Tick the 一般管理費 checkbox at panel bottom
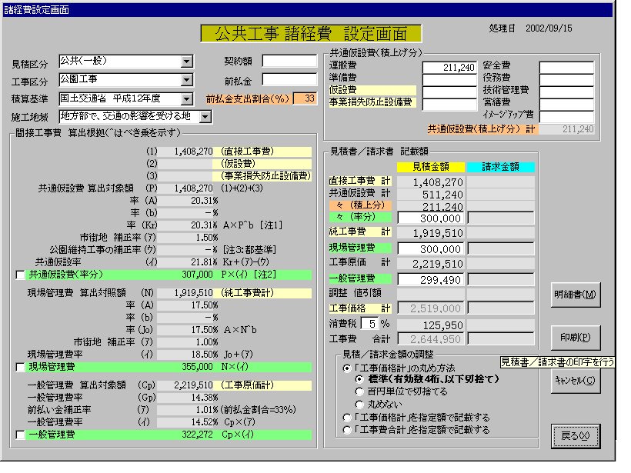The image size is (631, 473). tap(20, 435)
